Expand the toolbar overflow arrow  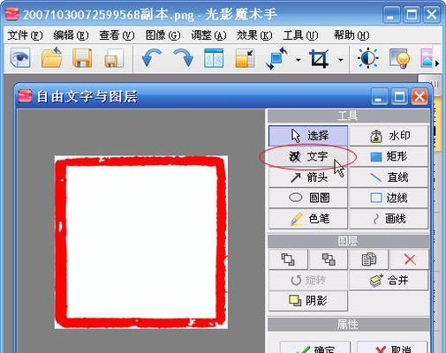click(437, 64)
